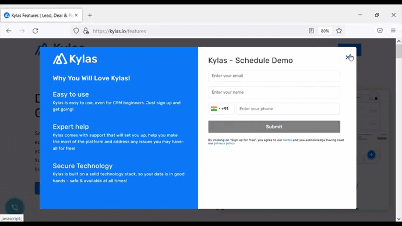
Task: Close the Kylas Features tab
Action: coord(76,15)
